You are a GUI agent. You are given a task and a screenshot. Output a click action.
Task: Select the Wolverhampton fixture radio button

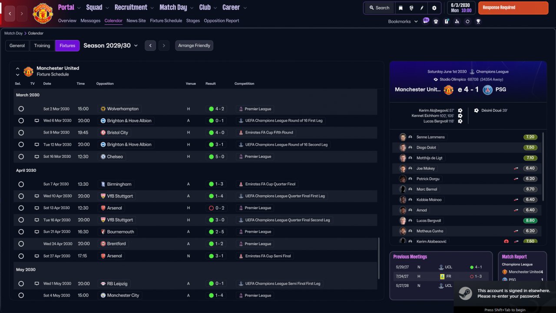(21, 109)
